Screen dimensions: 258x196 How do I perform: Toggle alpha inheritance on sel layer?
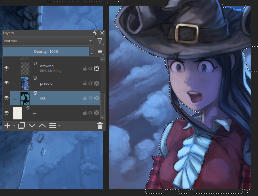(90, 98)
